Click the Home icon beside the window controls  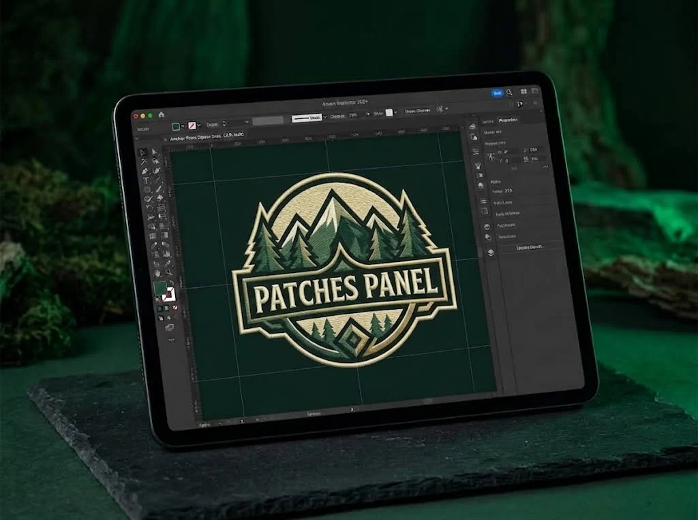[x=162, y=114]
